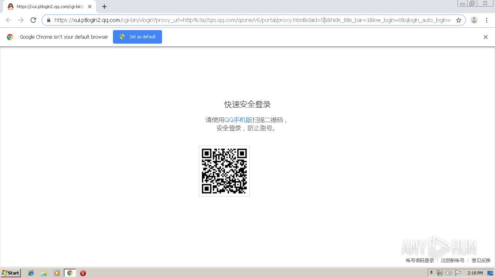Screen dimensions: 495x278
Task: Open the red Opera taskbar icon
Action: pos(83,273)
